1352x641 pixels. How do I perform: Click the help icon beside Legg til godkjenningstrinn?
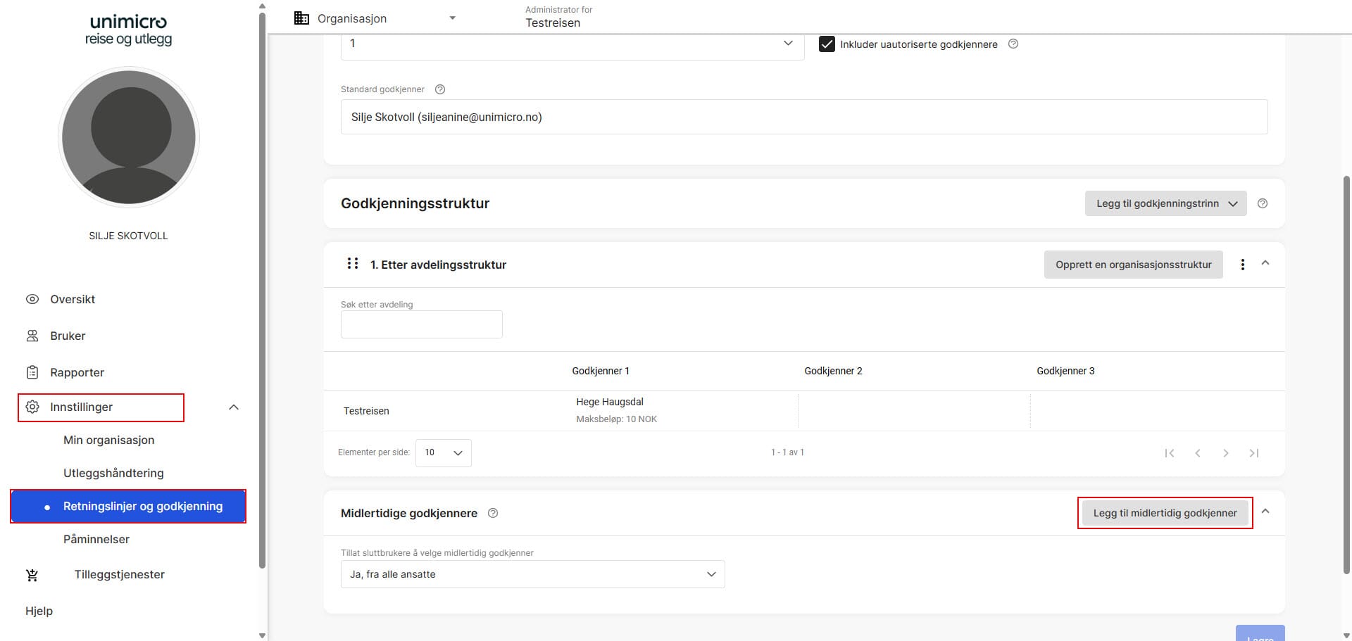click(1263, 203)
